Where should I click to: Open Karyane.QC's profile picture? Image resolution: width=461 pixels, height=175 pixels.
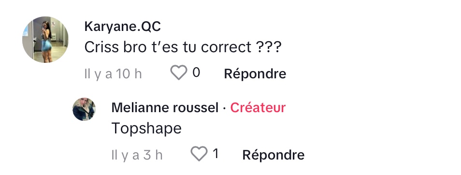[45, 40]
